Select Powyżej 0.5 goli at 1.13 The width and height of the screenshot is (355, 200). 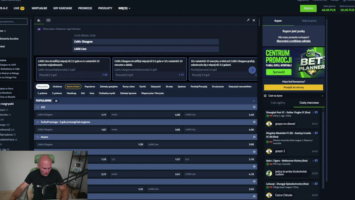point(149,75)
